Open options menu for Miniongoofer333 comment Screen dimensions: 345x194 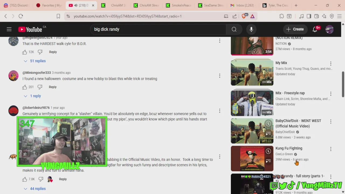[x=220, y=76]
